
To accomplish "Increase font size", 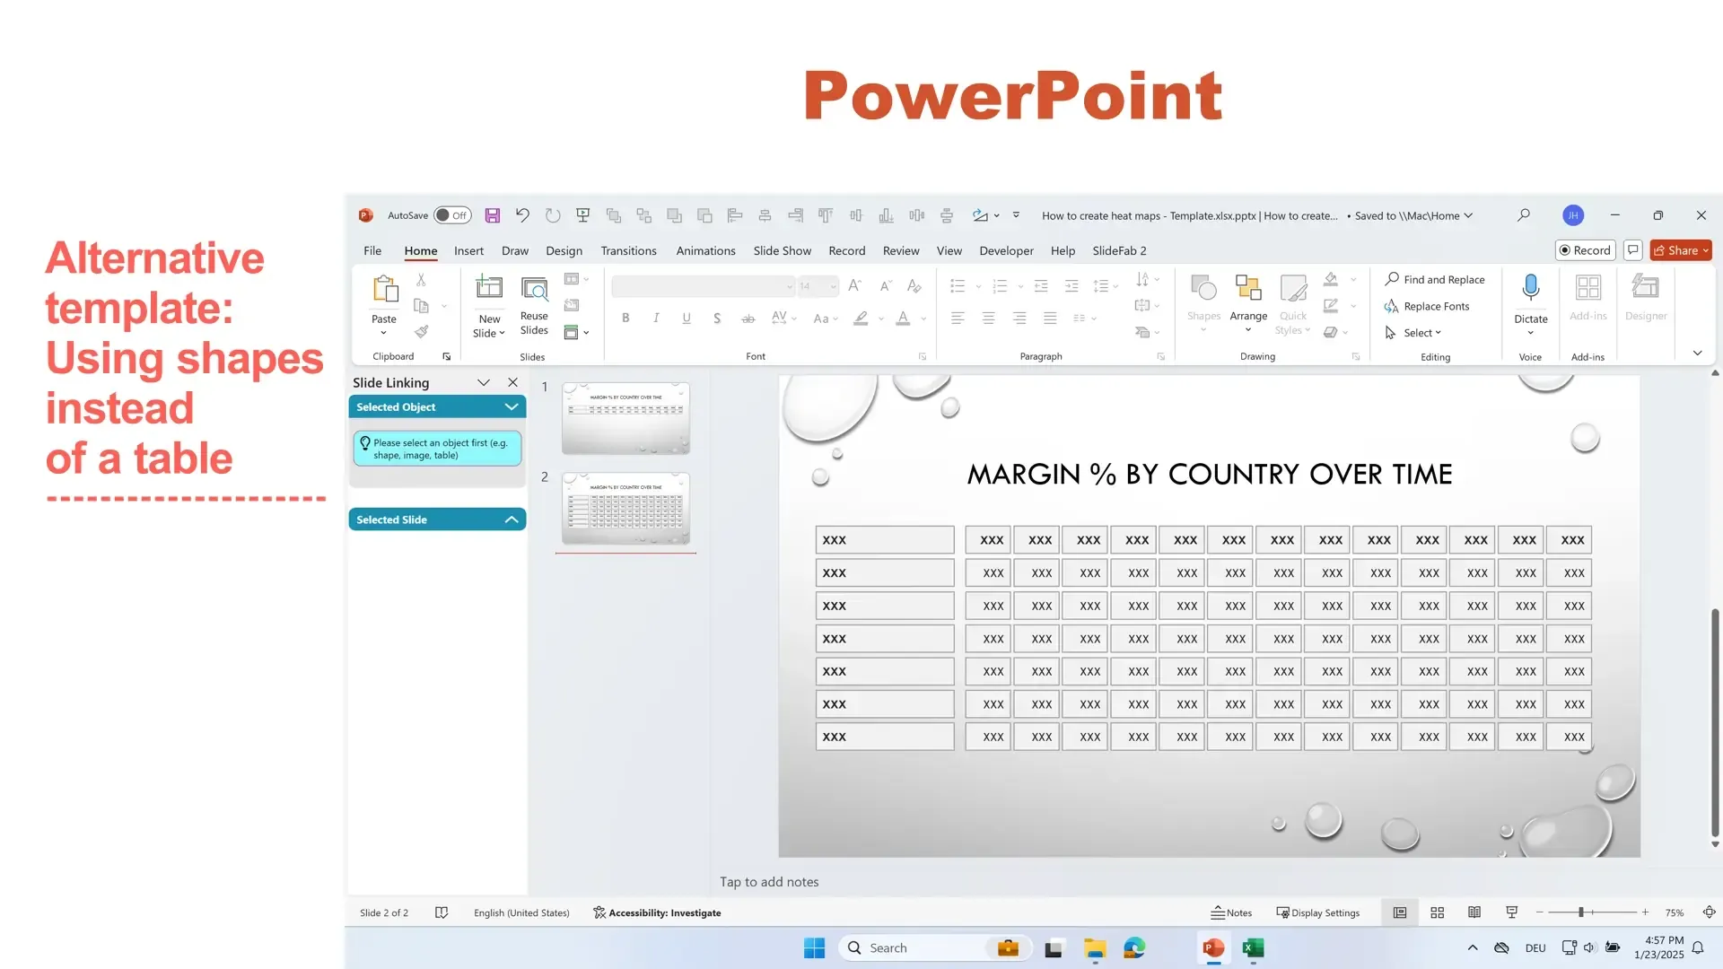I will point(854,286).
